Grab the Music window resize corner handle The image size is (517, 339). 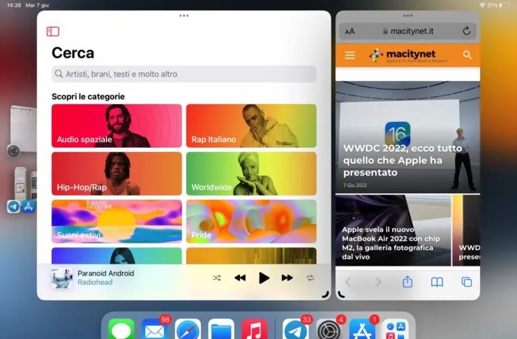325,294
